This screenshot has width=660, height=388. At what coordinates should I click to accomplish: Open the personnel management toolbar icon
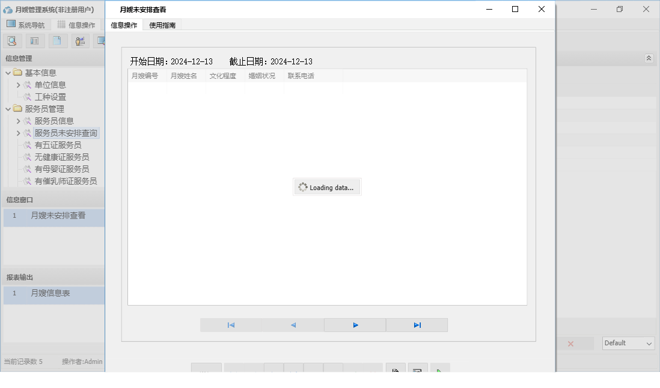(80, 40)
